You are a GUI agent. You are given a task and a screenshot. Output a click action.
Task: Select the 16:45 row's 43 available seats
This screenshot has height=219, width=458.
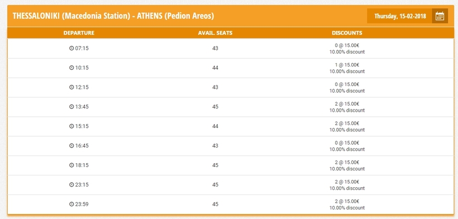(x=215, y=146)
